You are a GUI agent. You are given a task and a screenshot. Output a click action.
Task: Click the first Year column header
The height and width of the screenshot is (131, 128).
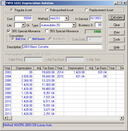coord(8,68)
